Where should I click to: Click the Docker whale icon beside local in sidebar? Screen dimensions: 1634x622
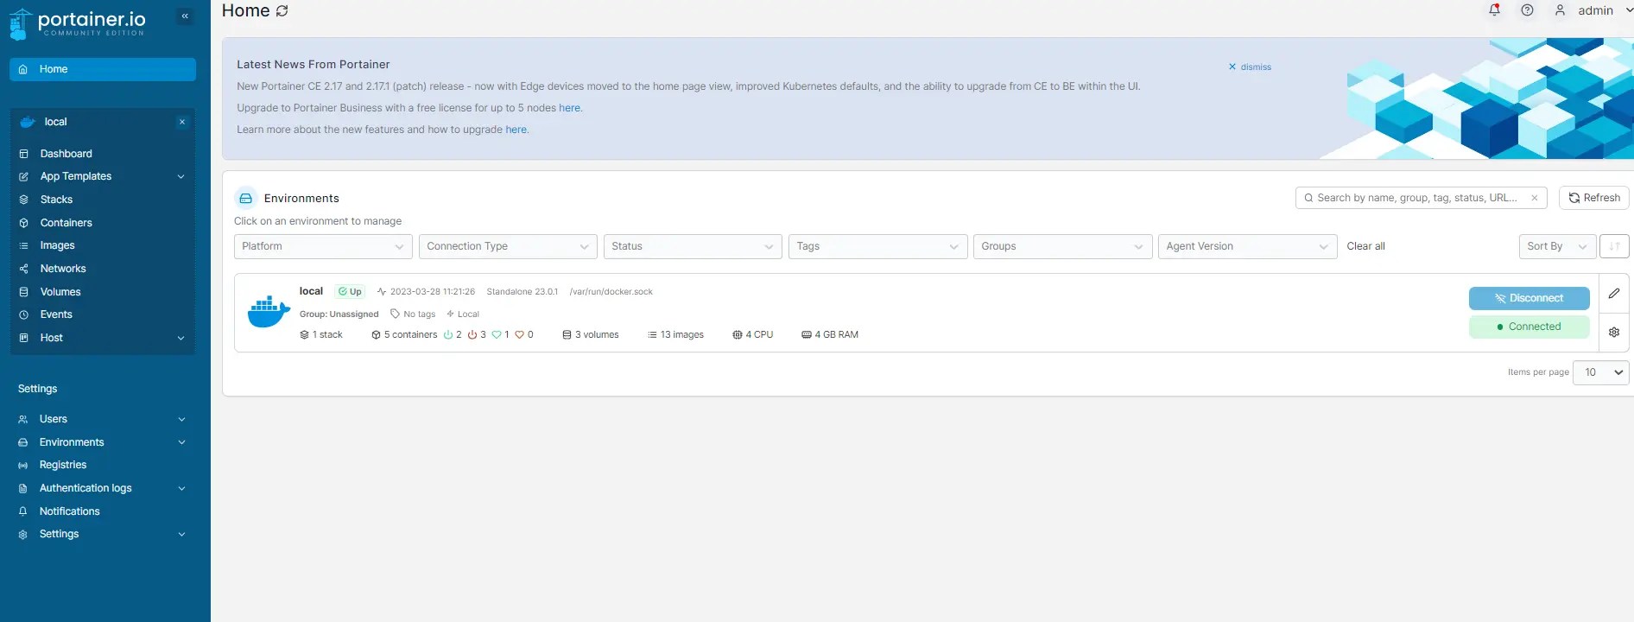tap(28, 122)
